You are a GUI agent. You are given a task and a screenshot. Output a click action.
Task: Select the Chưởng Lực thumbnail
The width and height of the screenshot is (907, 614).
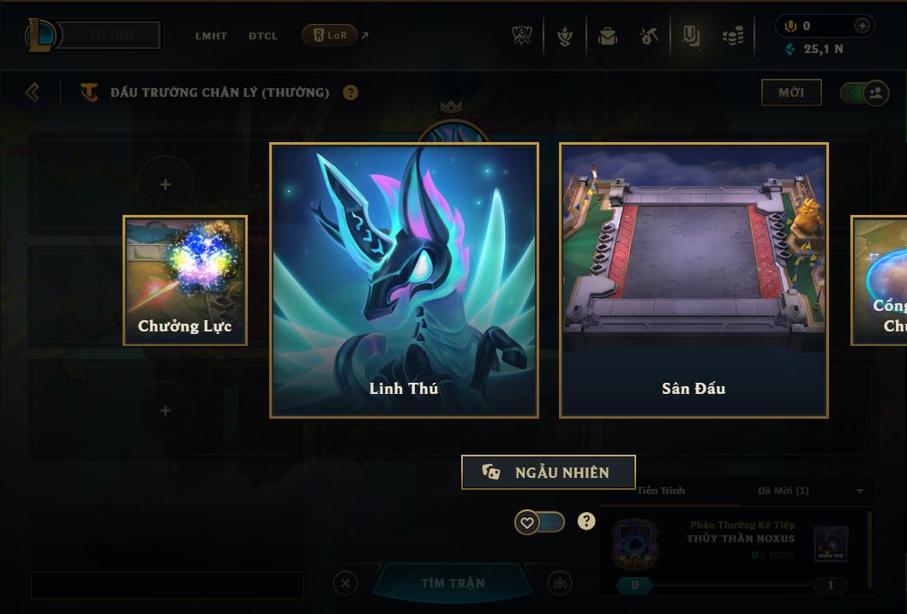pyautogui.click(x=185, y=280)
